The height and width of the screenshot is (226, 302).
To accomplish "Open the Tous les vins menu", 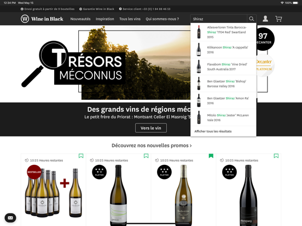I will click(130, 19).
